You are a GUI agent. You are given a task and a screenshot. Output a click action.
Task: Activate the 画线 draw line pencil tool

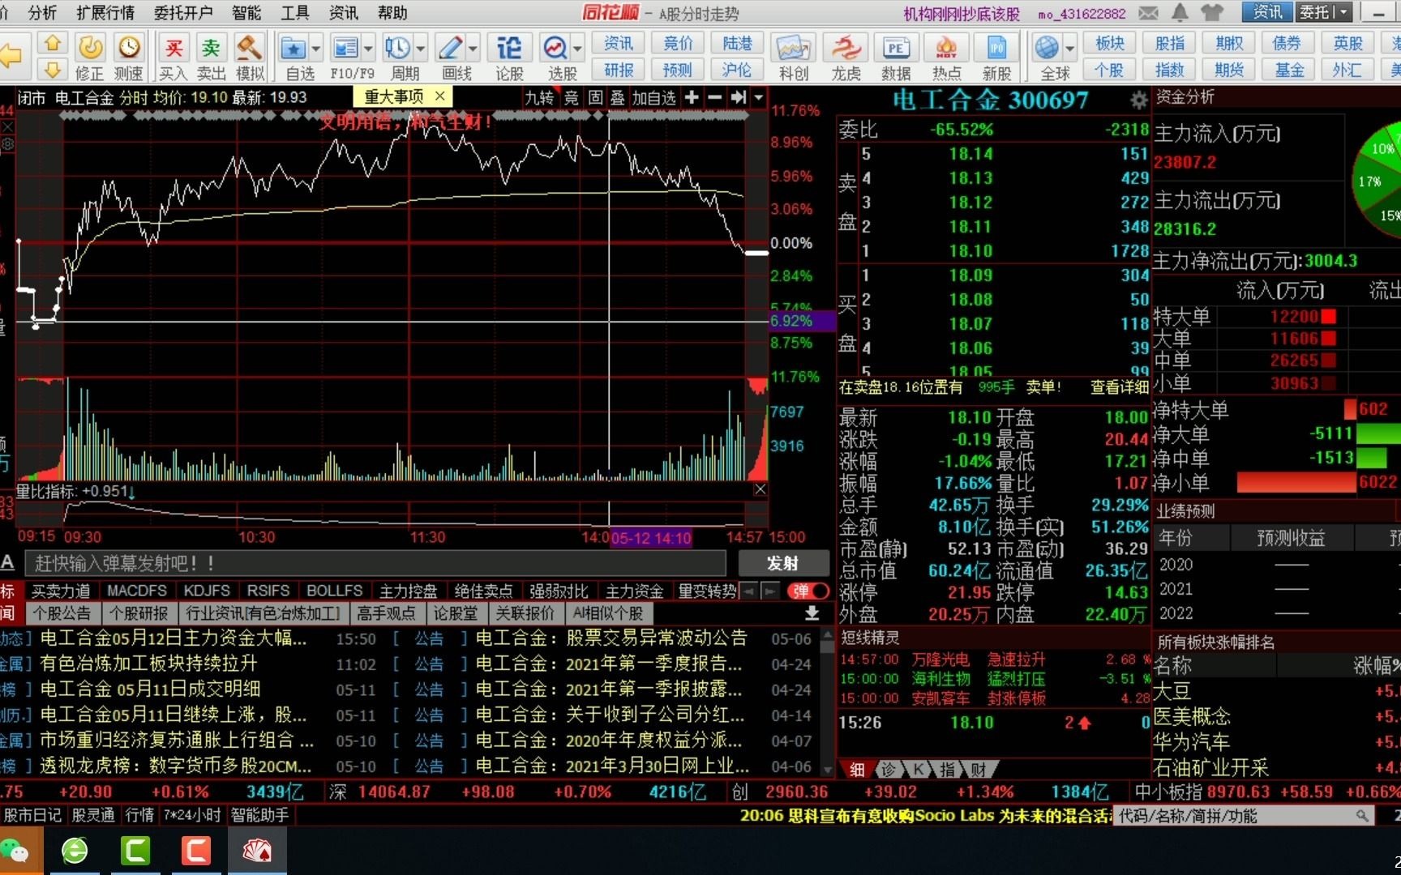coord(450,49)
